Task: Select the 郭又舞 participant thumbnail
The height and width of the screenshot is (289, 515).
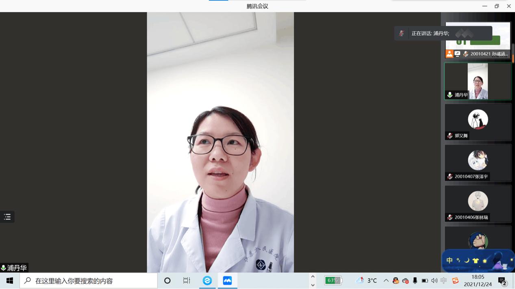Action: click(x=478, y=122)
